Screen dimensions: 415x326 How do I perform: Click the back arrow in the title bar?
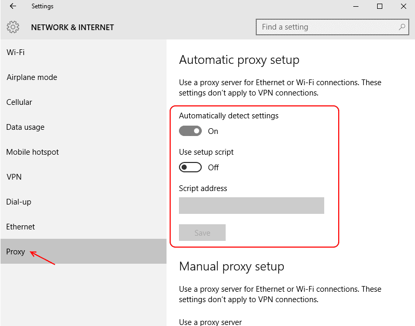click(13, 7)
